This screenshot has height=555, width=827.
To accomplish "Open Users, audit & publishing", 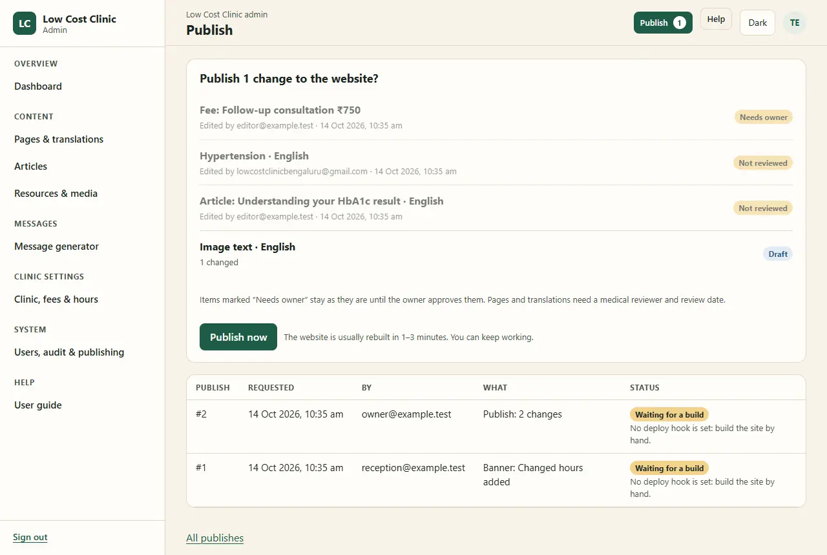I will tap(69, 352).
